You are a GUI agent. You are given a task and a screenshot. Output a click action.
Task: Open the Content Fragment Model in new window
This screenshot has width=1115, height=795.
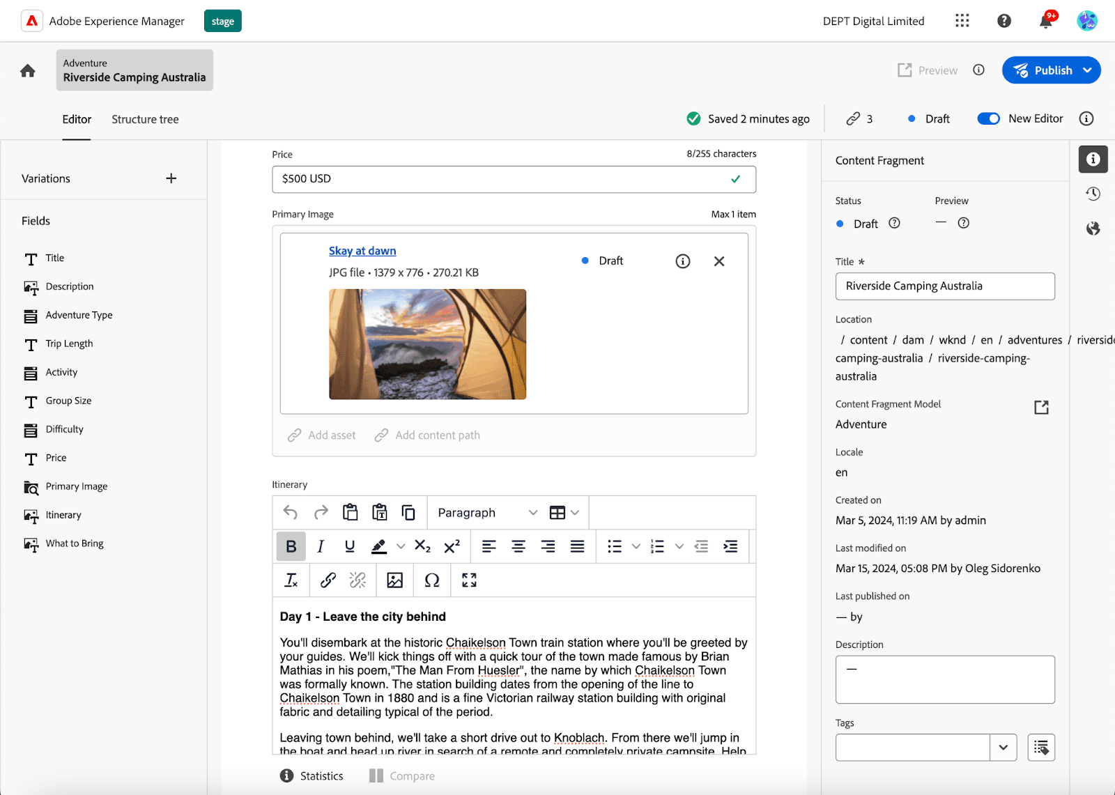coord(1041,408)
